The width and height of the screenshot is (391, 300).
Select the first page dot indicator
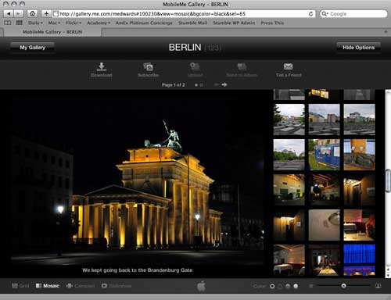pos(196,85)
